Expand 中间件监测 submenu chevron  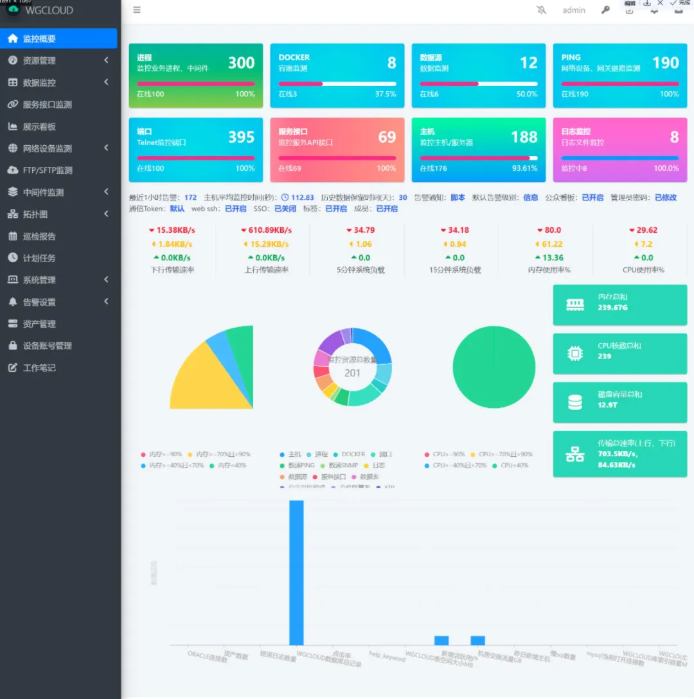coord(106,191)
